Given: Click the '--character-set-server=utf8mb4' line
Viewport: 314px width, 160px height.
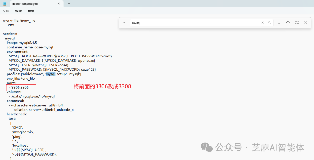Looking at the screenshot, I should [x=36, y=105].
